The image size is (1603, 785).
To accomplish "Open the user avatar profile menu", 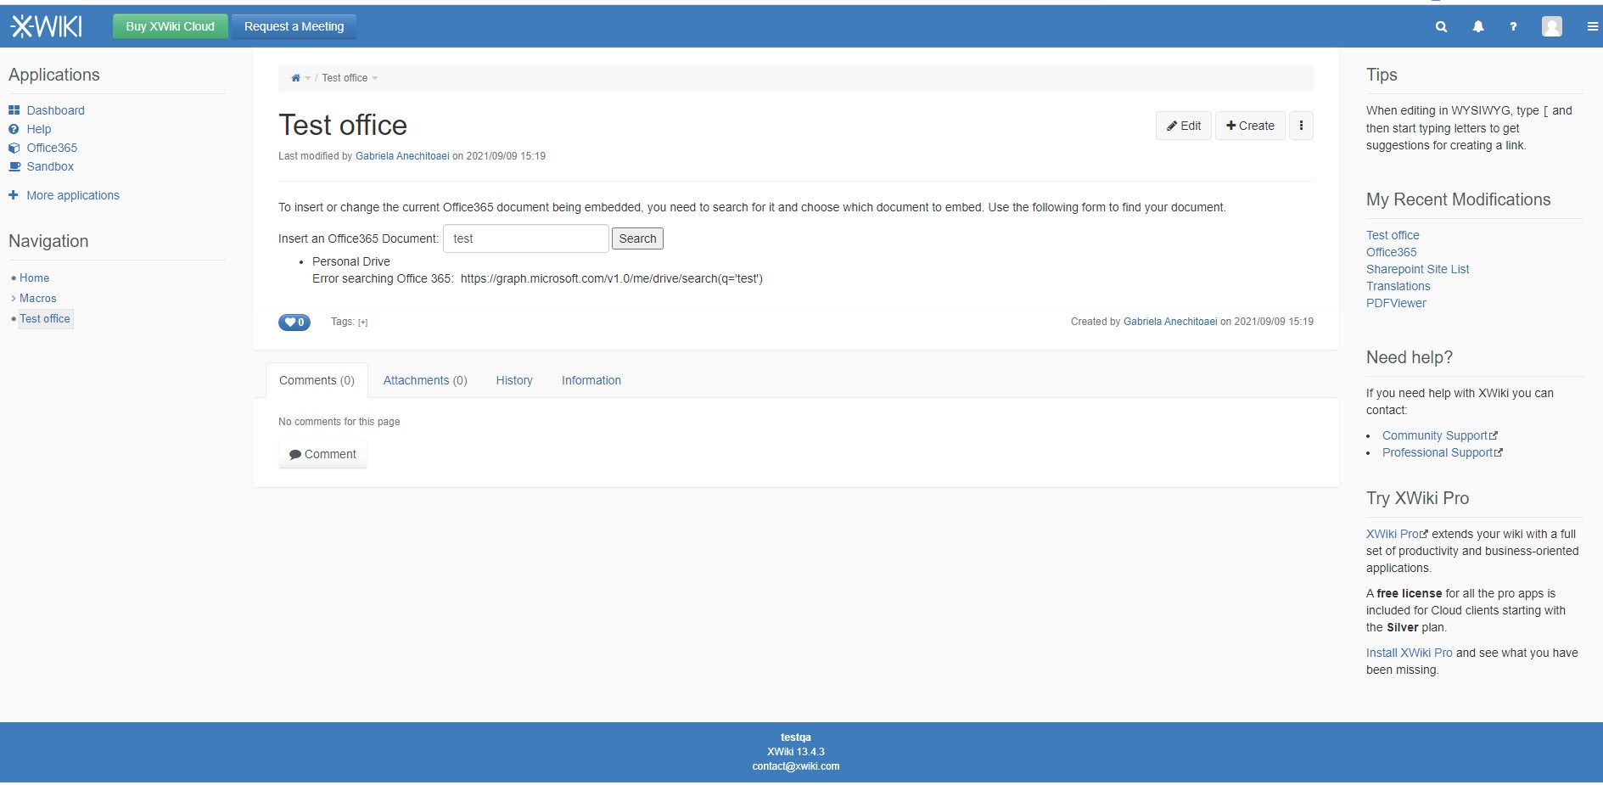I will (1551, 26).
